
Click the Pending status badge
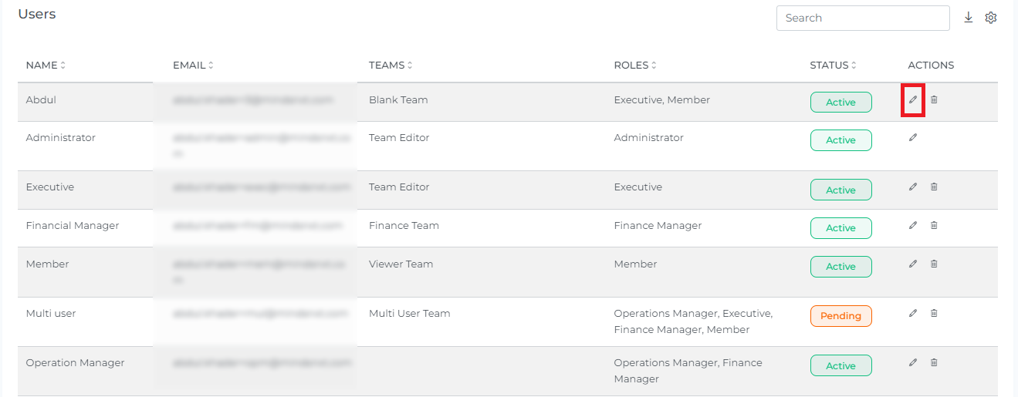coord(840,316)
